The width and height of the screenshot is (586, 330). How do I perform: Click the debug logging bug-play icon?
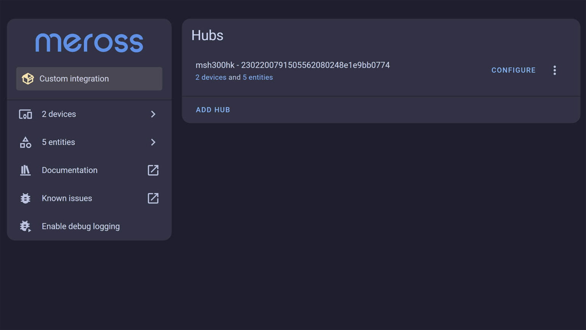tap(26, 226)
